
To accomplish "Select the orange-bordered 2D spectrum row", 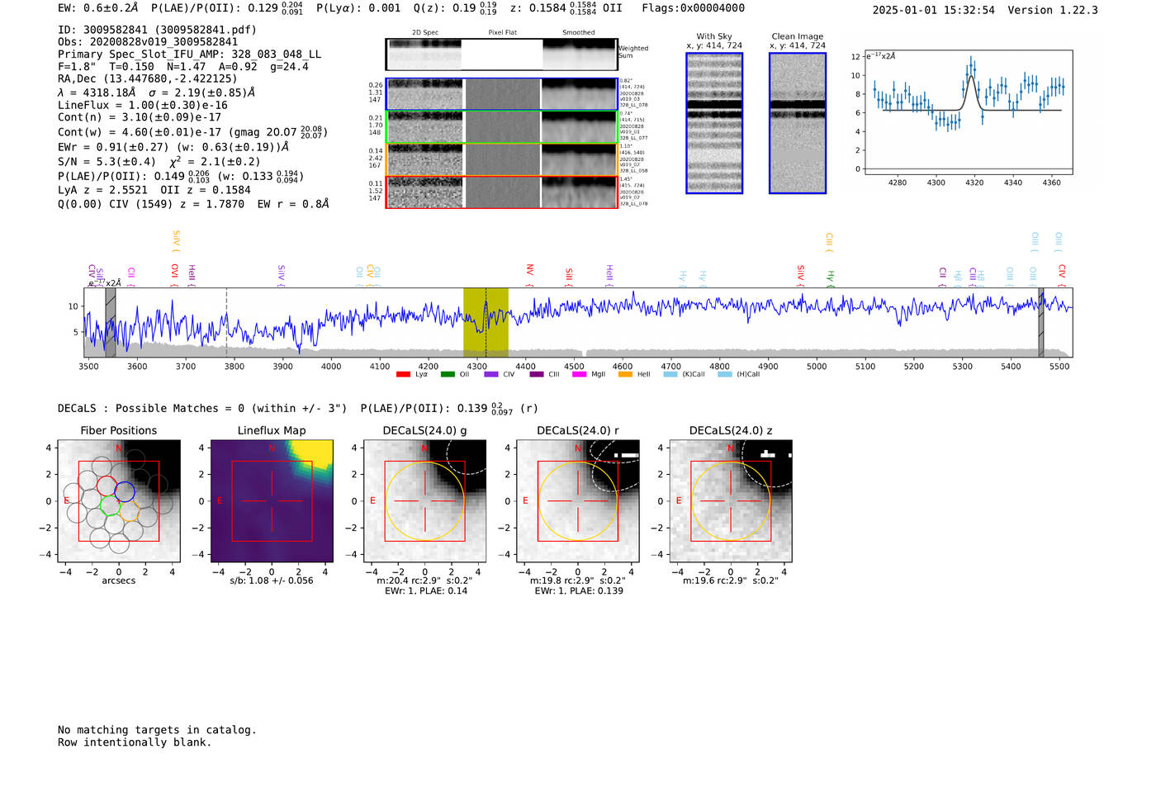I will click(502, 159).
